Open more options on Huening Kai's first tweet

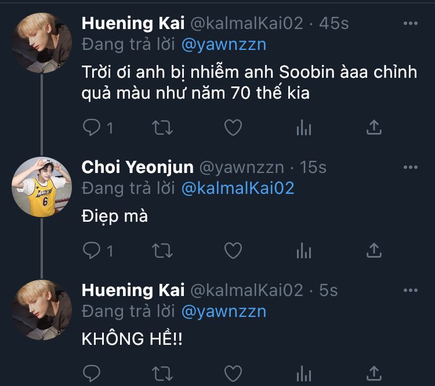410,24
